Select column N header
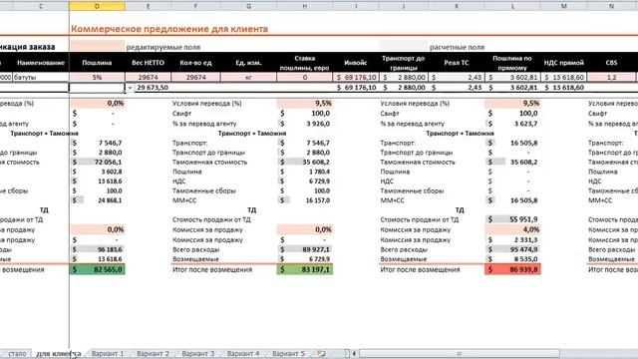This screenshot has width=638, height=359. pos(611,6)
